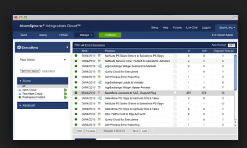Go to First page of records
Image resolution: width=247 pixels, height=148 pixels.
80,131
